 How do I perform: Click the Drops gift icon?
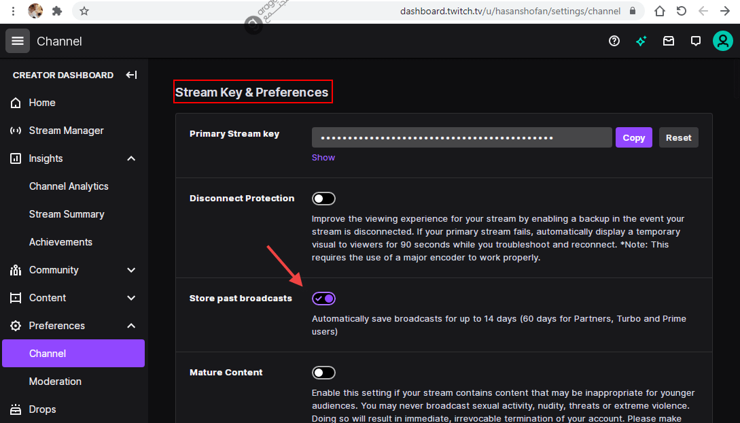point(16,409)
